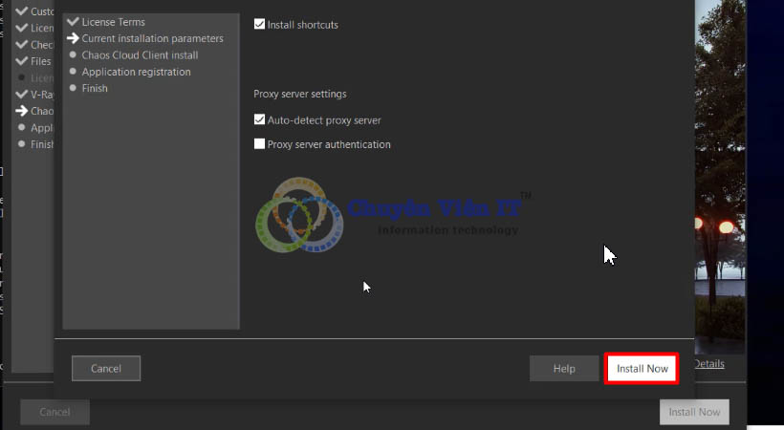
Task: Uncheck the Install shortcuts checkbox
Action: point(259,25)
